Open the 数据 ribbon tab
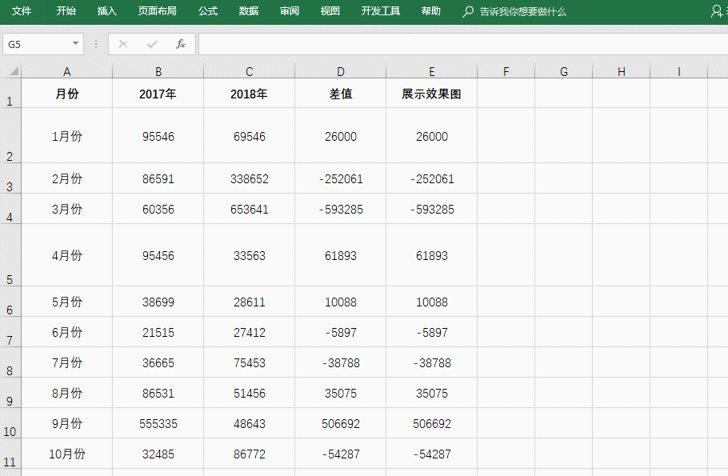 [x=249, y=12]
